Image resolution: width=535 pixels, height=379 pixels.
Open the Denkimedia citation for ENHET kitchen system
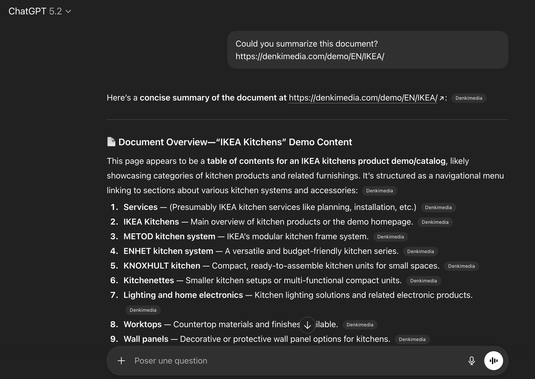420,251
